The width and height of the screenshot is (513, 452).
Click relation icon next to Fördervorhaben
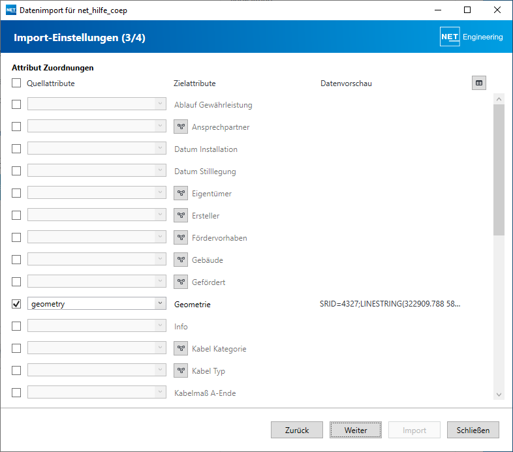pyautogui.click(x=181, y=238)
